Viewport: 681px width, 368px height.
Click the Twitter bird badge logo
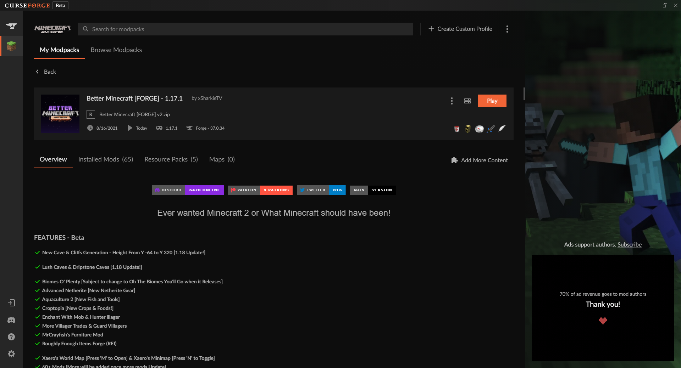[x=302, y=190]
